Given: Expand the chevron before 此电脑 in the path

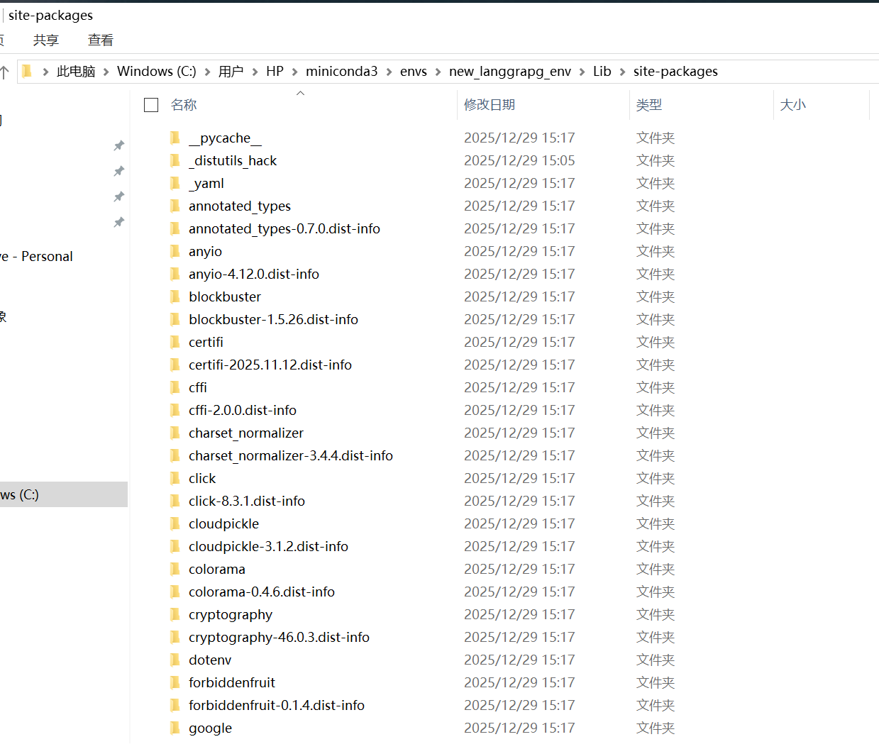Looking at the screenshot, I should (45, 72).
